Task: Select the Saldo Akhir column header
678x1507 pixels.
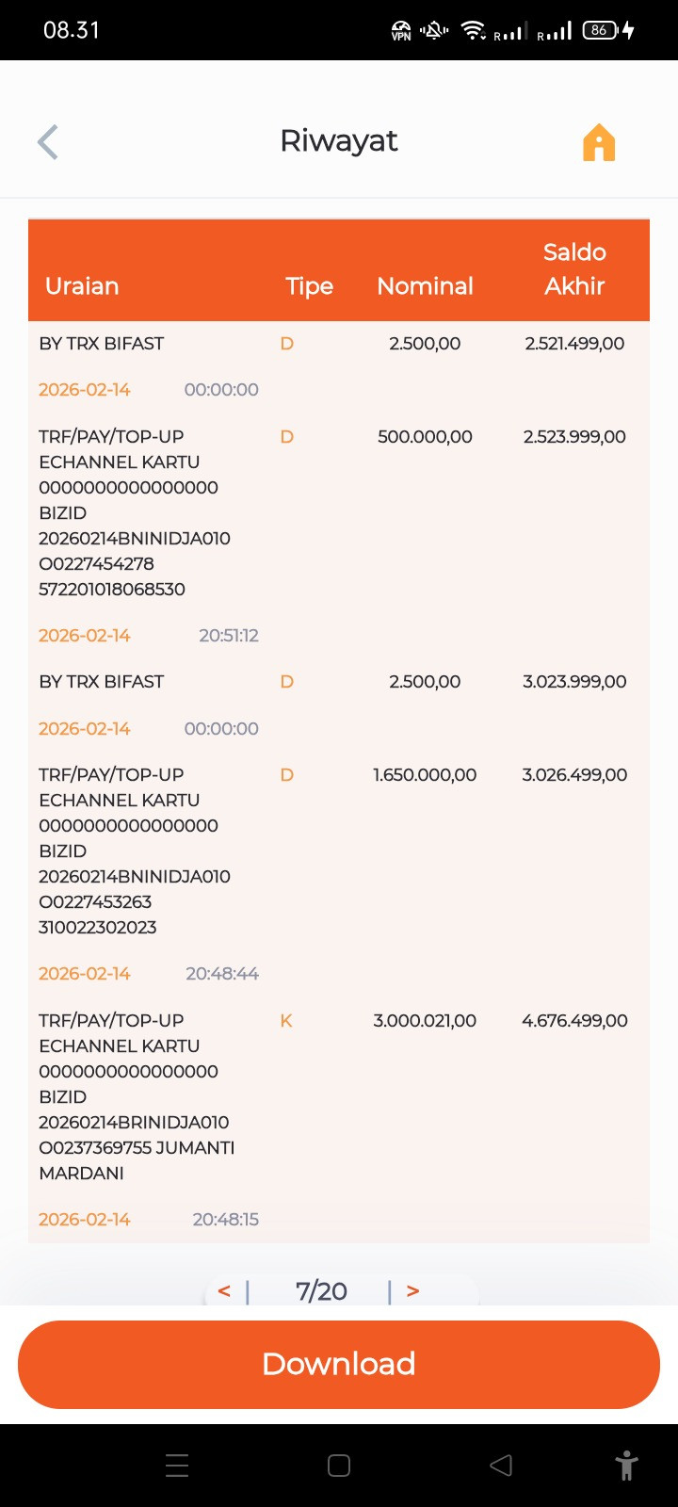Action: (574, 269)
